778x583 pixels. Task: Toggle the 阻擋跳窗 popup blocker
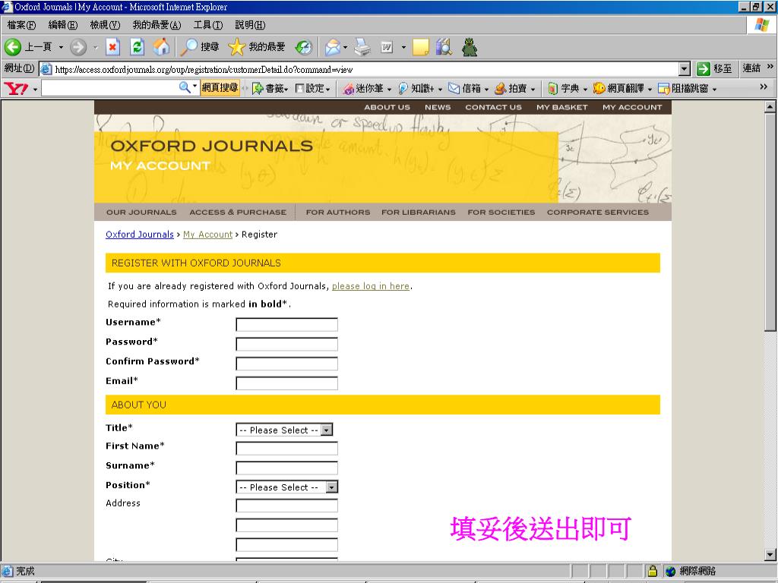pos(688,88)
